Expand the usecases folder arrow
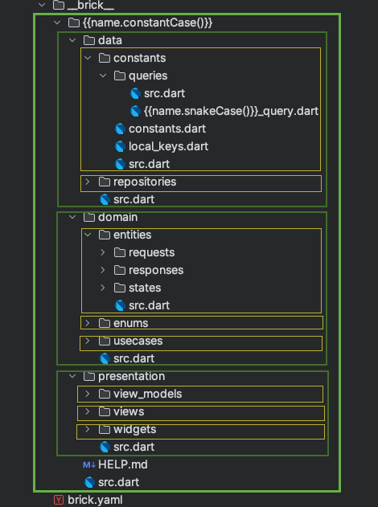The width and height of the screenshot is (378, 507). (x=88, y=341)
